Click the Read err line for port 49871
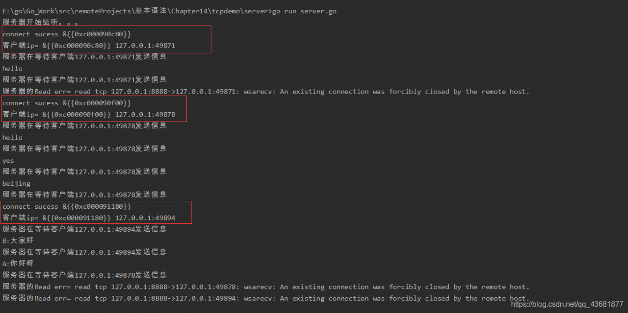The image size is (628, 313). tap(266, 92)
